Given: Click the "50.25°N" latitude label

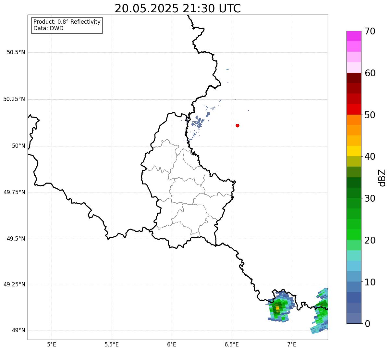Looking at the screenshot, I should coord(14,99).
